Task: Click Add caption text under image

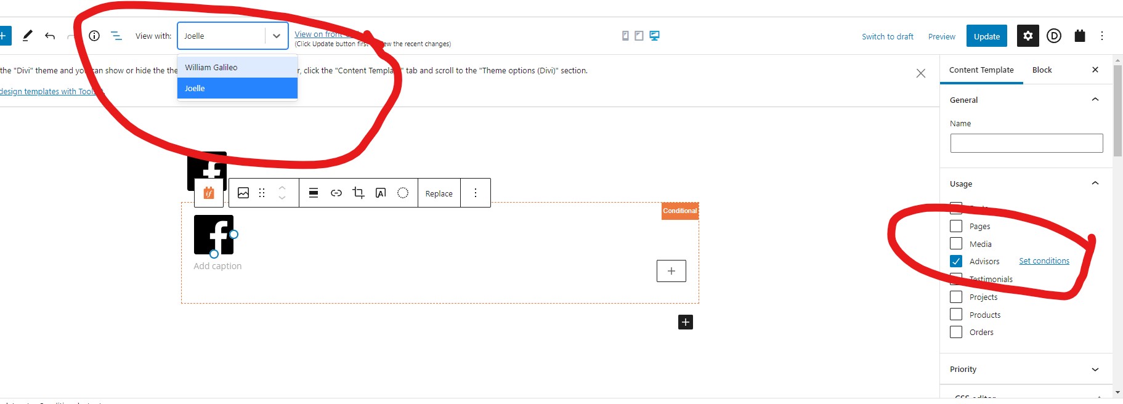Action: click(217, 266)
